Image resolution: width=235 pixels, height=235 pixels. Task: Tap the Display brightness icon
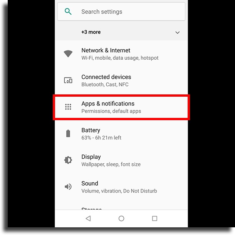(68, 160)
